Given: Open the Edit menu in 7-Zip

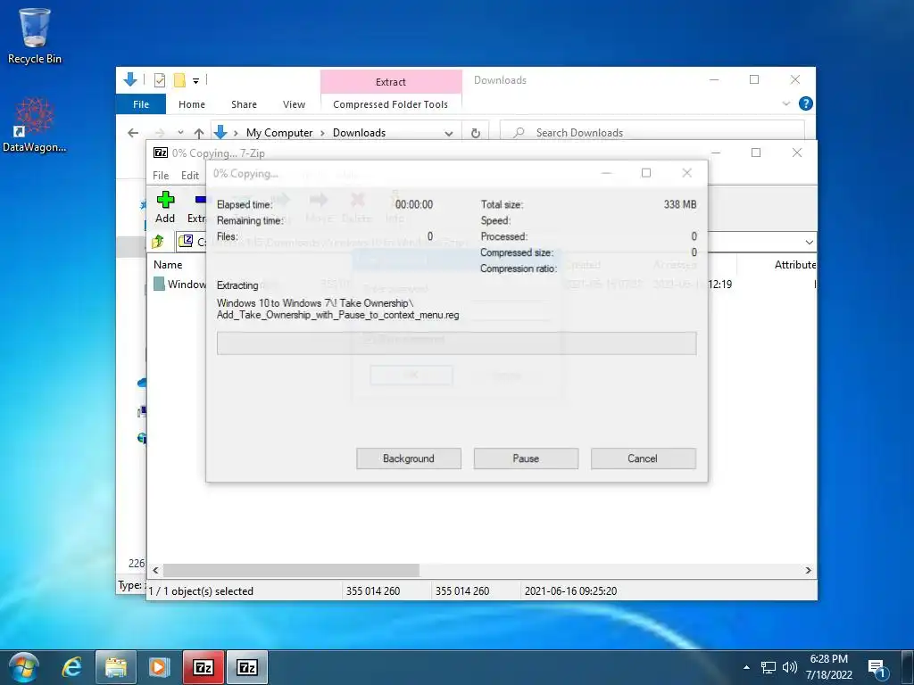Looking at the screenshot, I should (190, 176).
